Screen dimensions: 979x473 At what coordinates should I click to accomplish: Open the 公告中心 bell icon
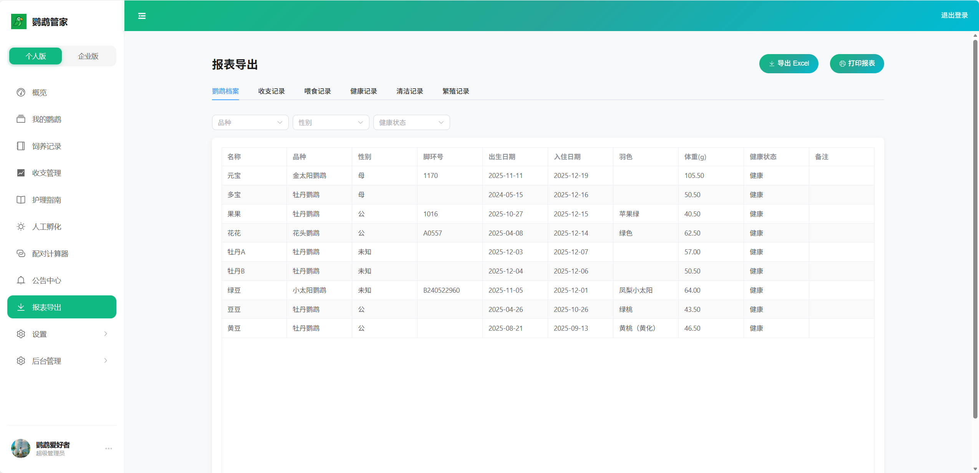click(21, 280)
